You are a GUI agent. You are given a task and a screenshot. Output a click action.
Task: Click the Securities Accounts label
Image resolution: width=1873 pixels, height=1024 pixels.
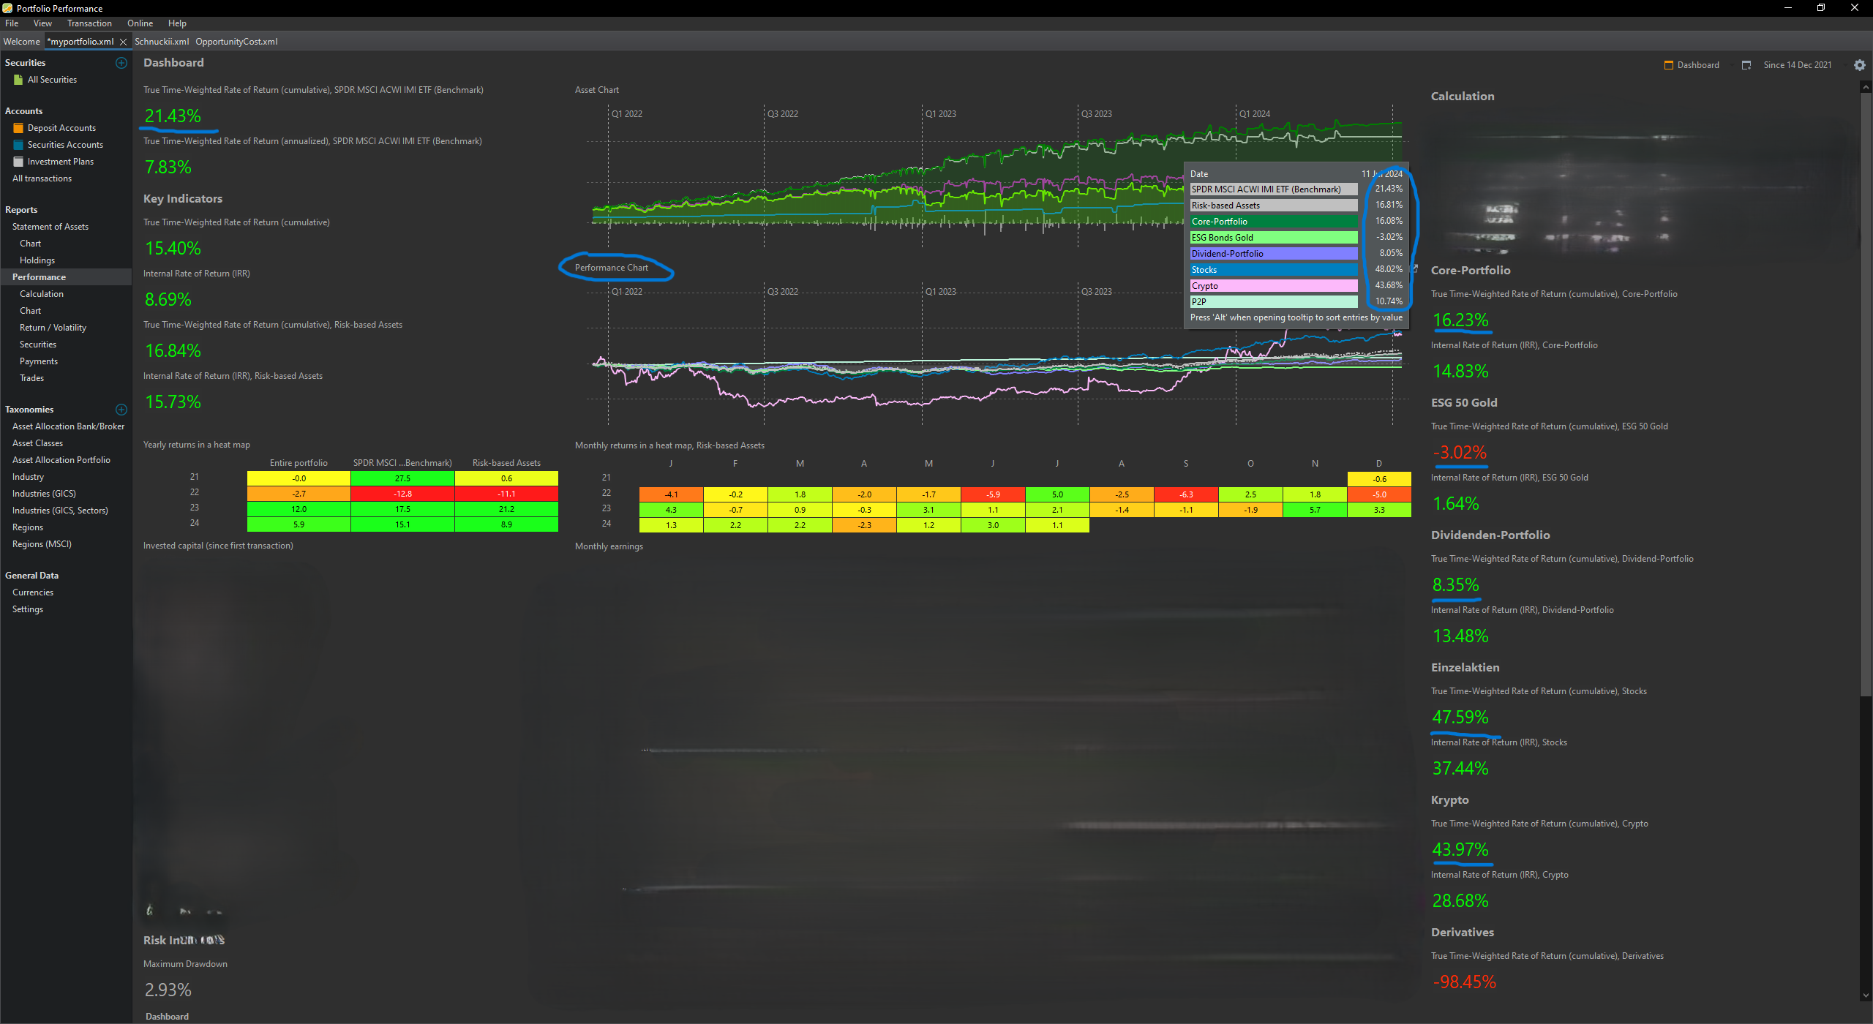pyautogui.click(x=65, y=145)
